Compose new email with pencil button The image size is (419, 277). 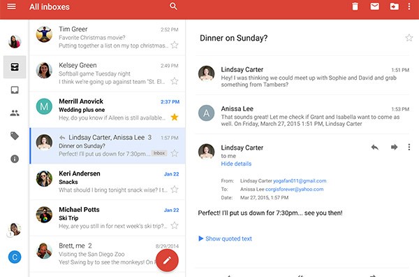point(167,260)
